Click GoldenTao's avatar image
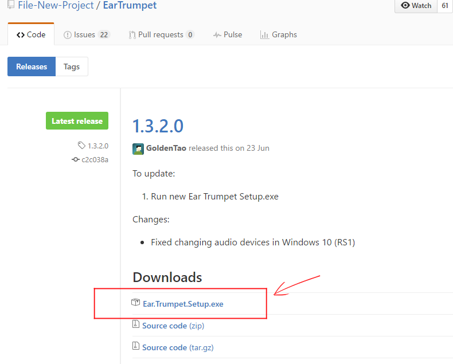 pos(138,149)
